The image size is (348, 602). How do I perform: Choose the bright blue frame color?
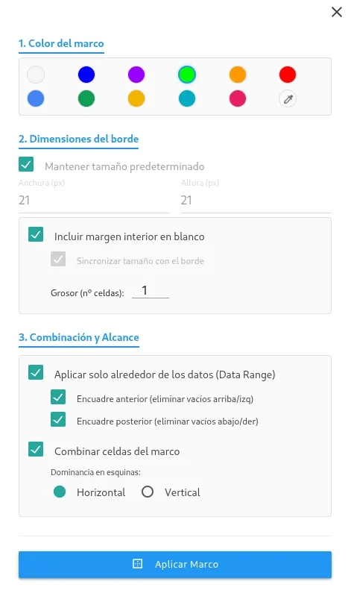point(86,75)
